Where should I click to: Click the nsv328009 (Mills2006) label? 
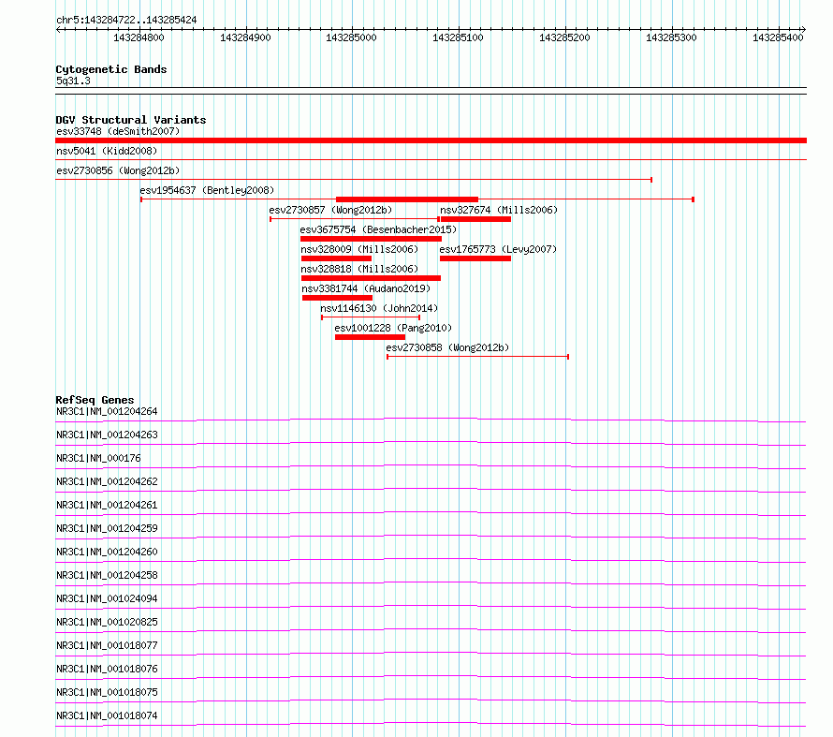359,249
